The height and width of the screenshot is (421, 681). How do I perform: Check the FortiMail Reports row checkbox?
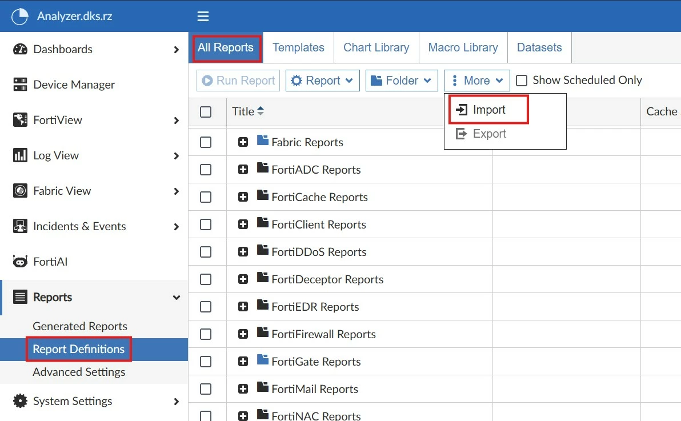coord(206,388)
